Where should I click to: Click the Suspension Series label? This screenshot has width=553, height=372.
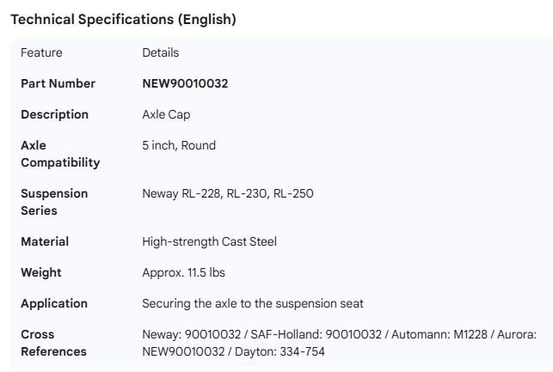[54, 202]
